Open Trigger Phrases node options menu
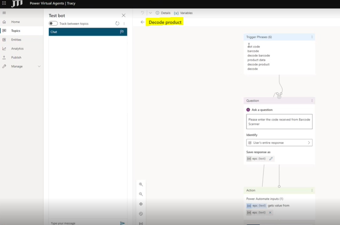 click(312, 37)
